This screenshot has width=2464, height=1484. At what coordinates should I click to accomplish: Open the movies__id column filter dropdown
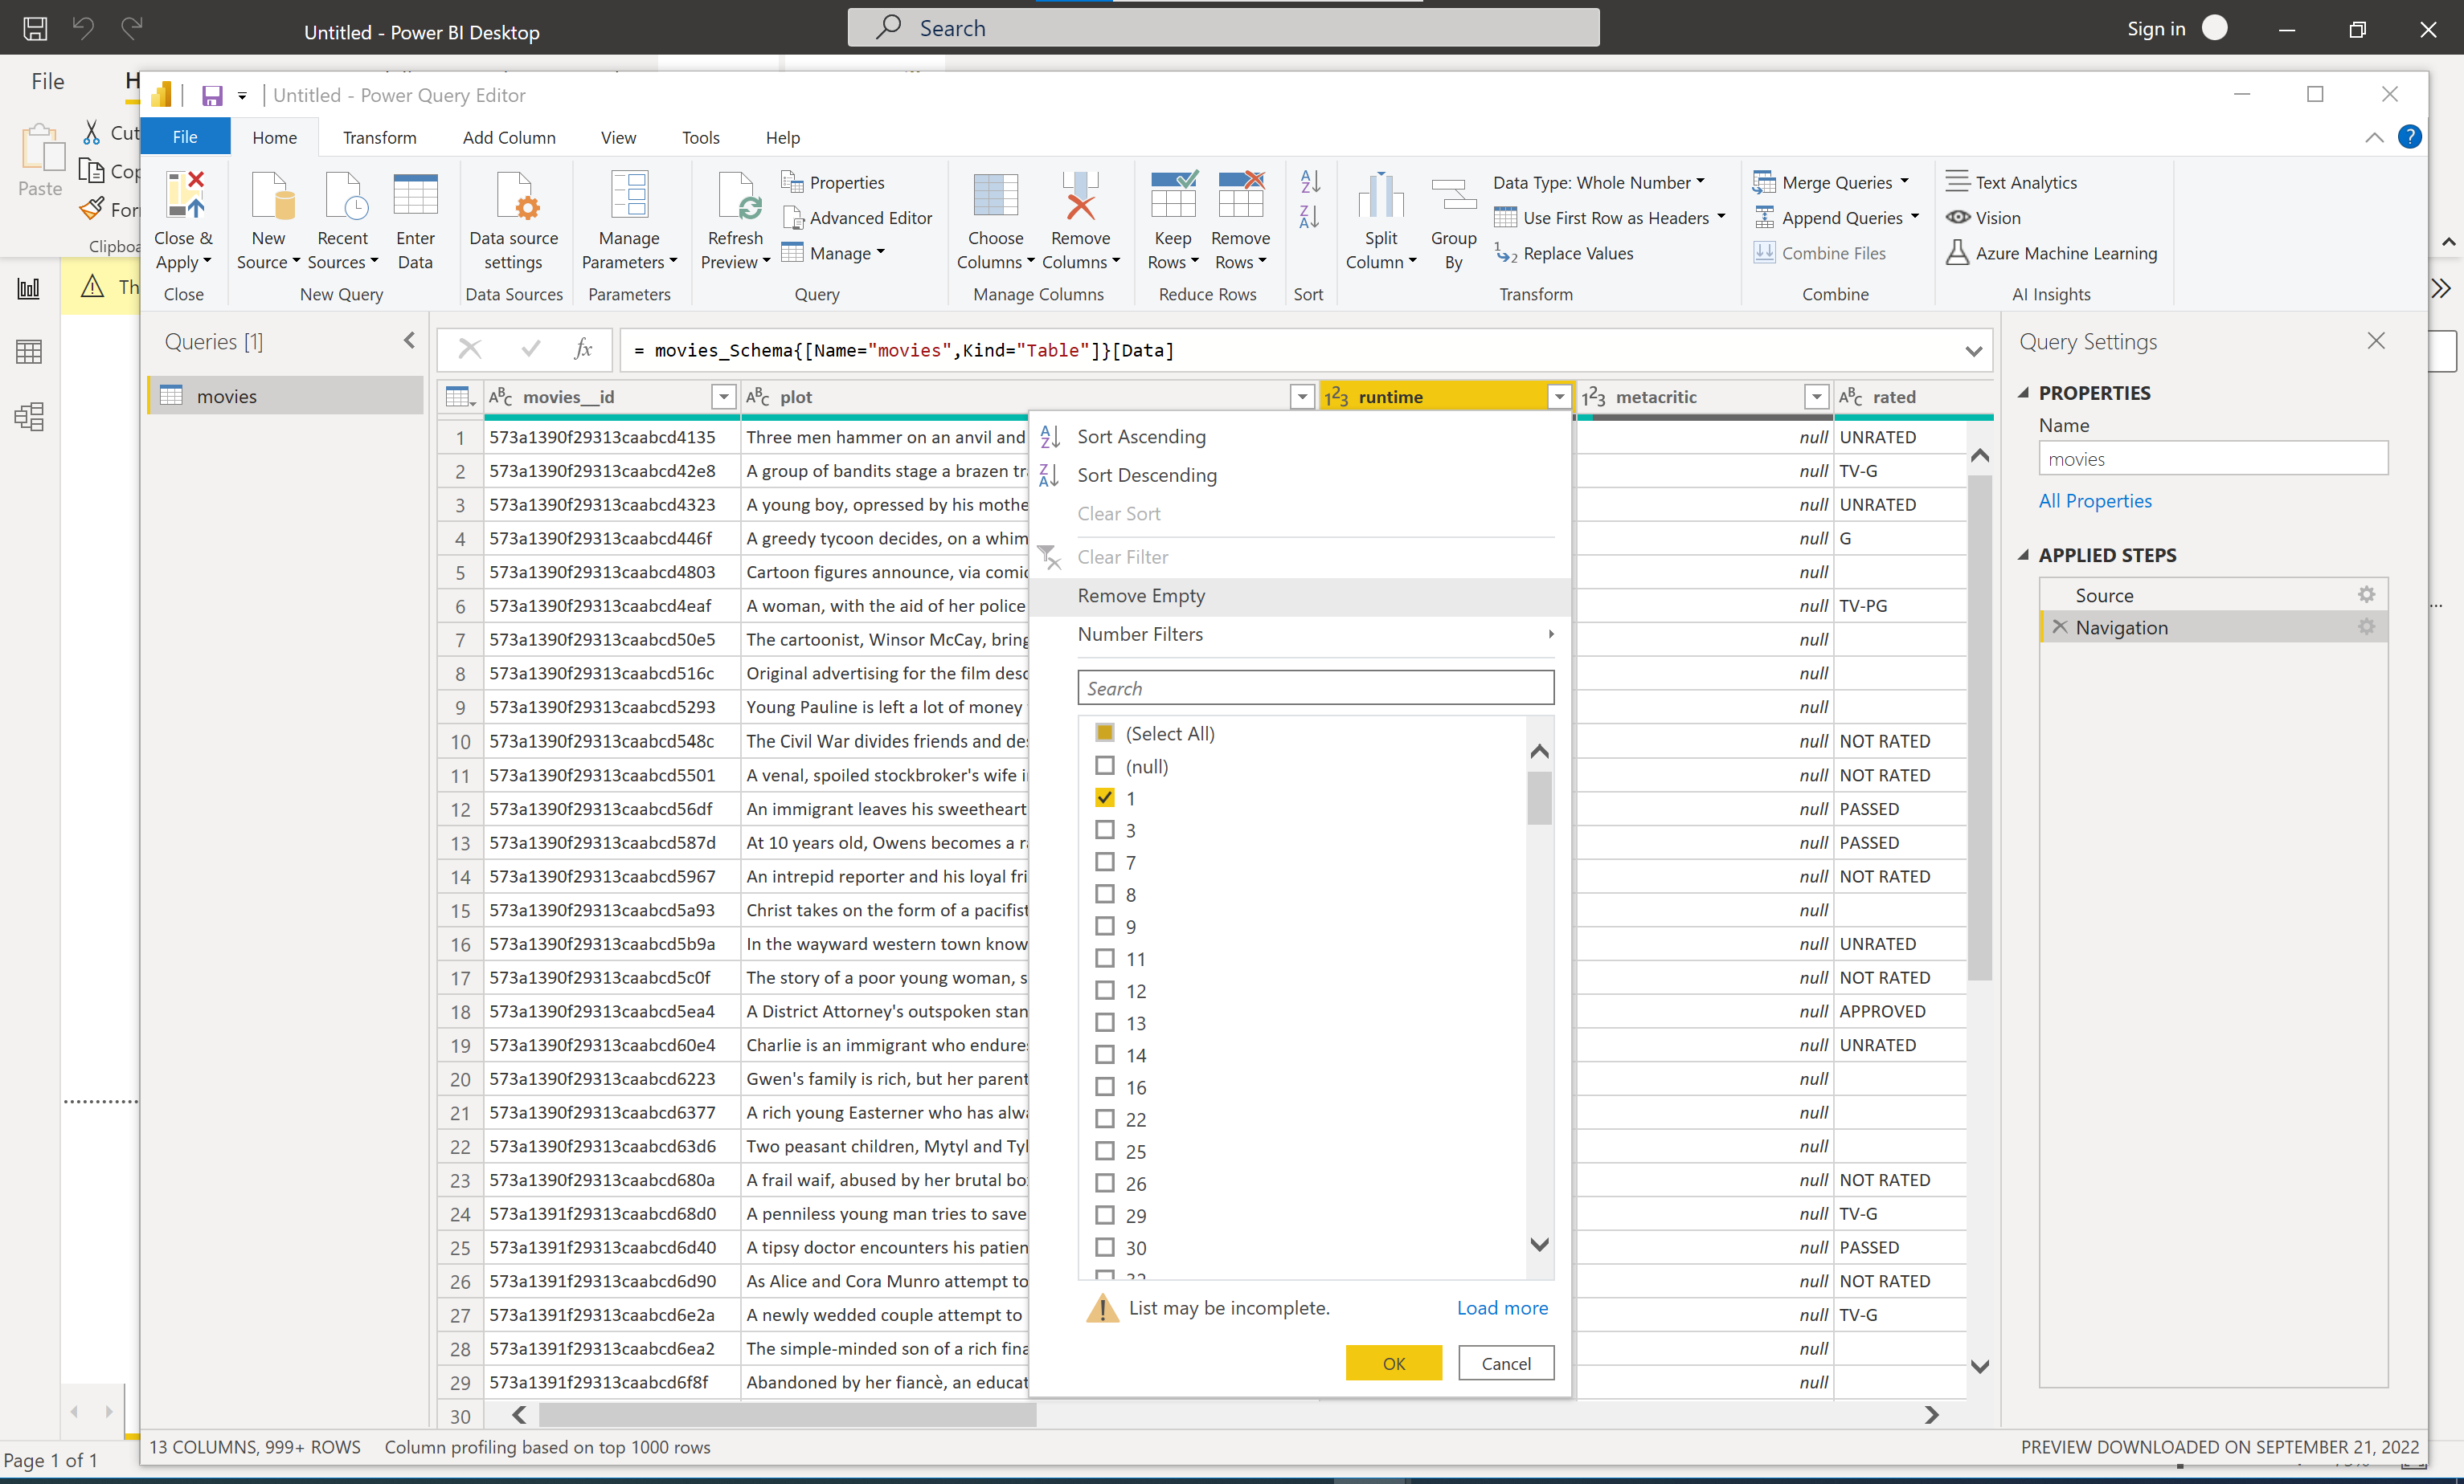724,397
